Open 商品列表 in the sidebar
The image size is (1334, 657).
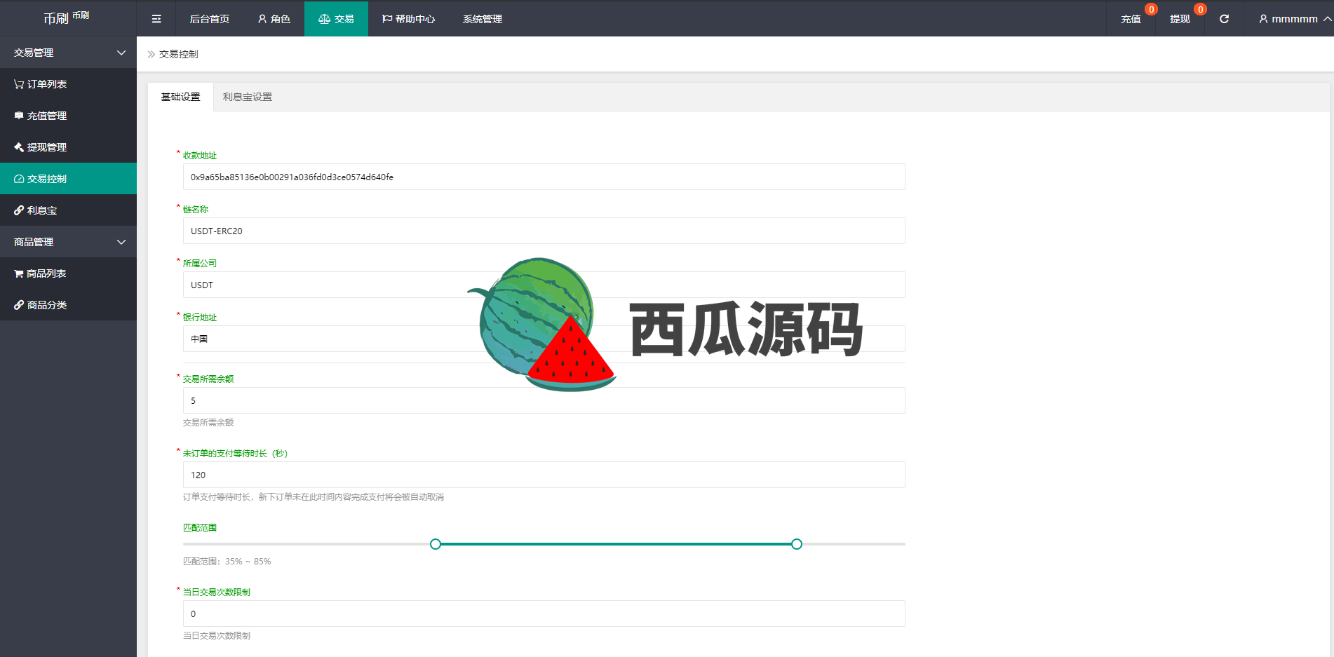(x=68, y=273)
